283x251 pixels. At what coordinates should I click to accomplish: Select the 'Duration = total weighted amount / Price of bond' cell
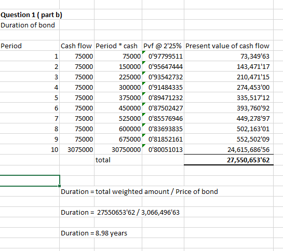(x=139, y=191)
